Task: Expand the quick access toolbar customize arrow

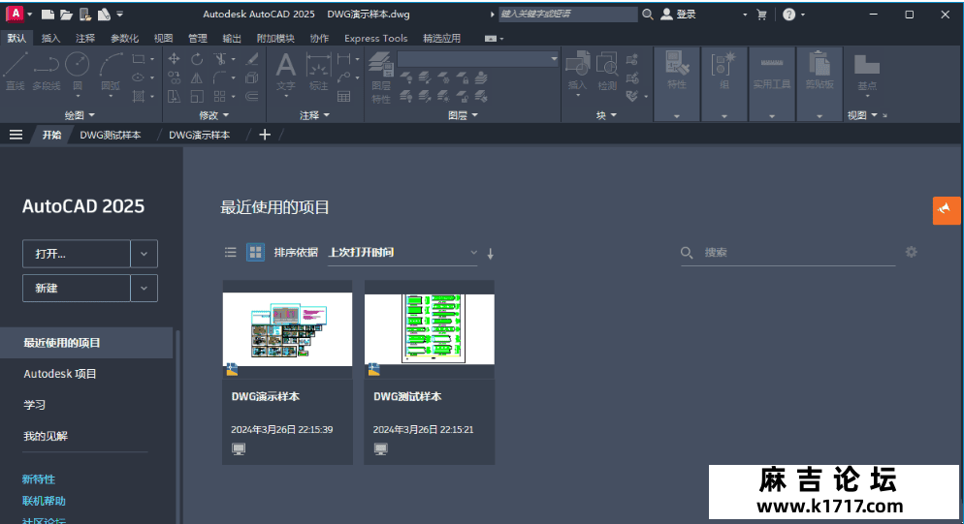Action: pos(120,15)
